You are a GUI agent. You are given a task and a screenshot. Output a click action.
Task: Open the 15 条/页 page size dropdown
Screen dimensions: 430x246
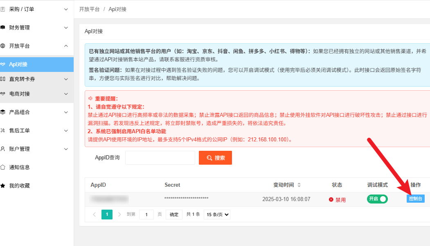pyautogui.click(x=217, y=215)
